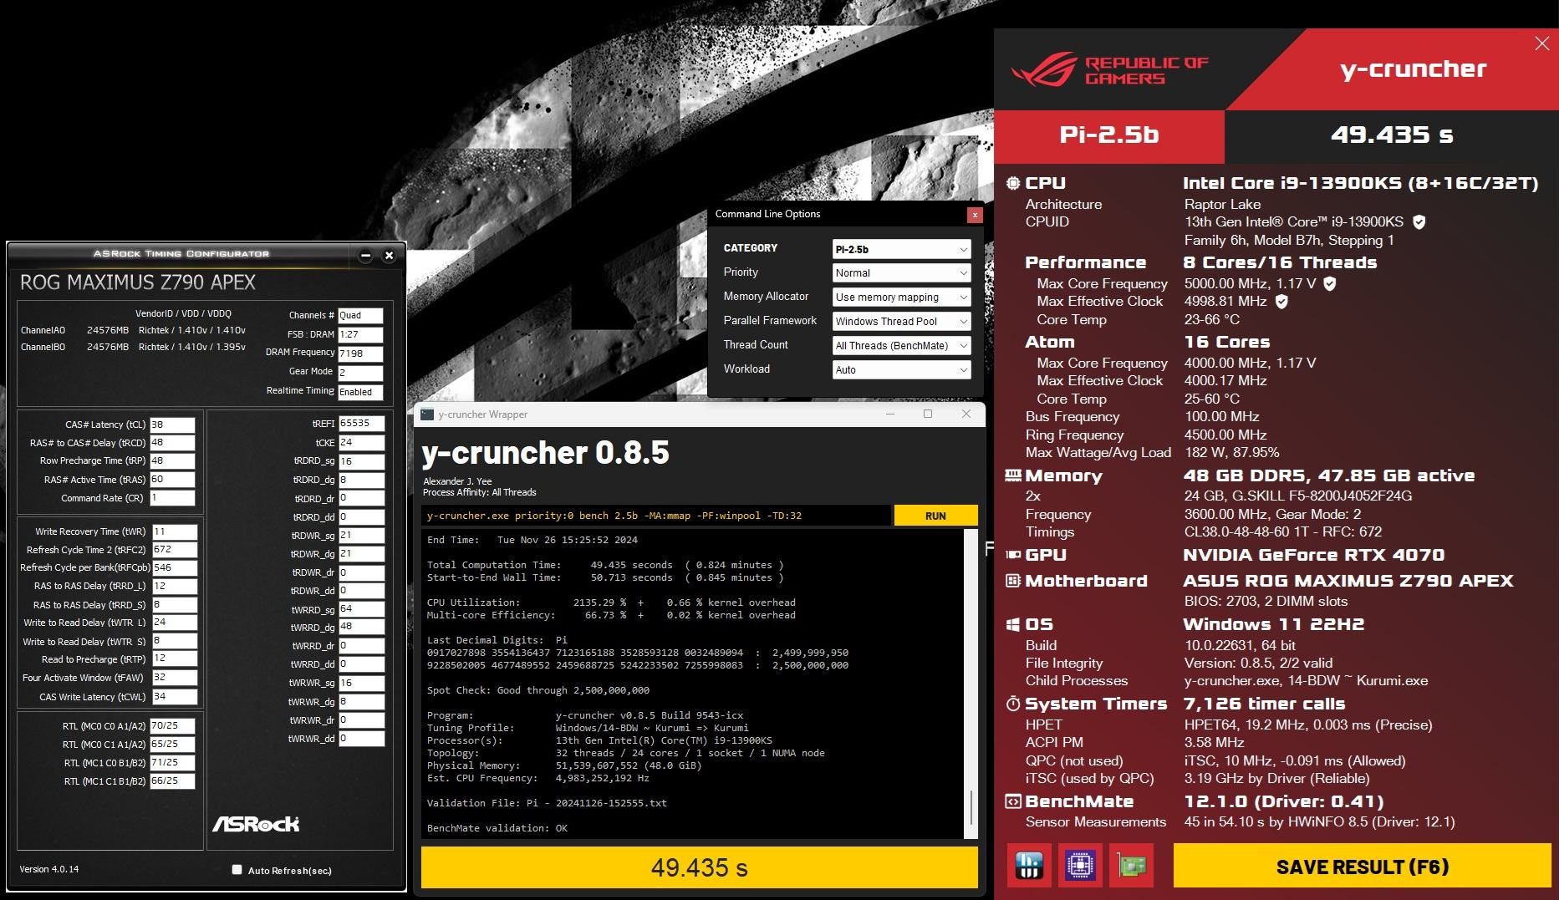The height and width of the screenshot is (900, 1559).
Task: Open the CPU chip icon at bottom
Action: 1079,865
